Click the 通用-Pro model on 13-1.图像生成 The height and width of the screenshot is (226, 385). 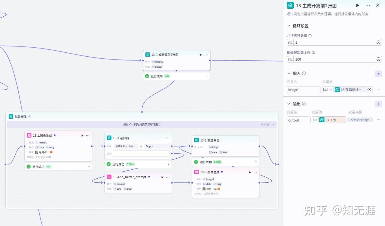pyautogui.click(x=44, y=152)
